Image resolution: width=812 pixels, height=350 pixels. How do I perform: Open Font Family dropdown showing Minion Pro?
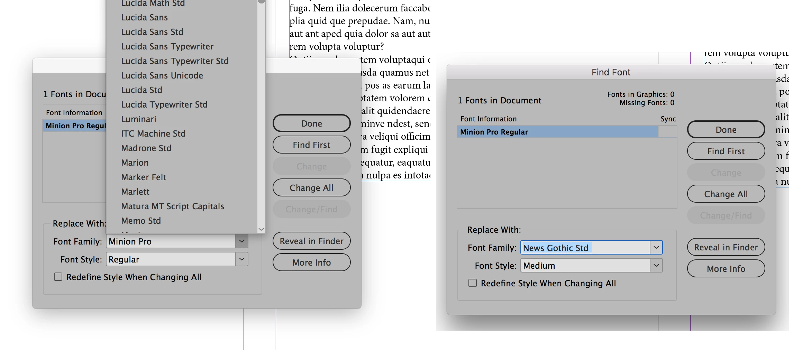coord(242,241)
